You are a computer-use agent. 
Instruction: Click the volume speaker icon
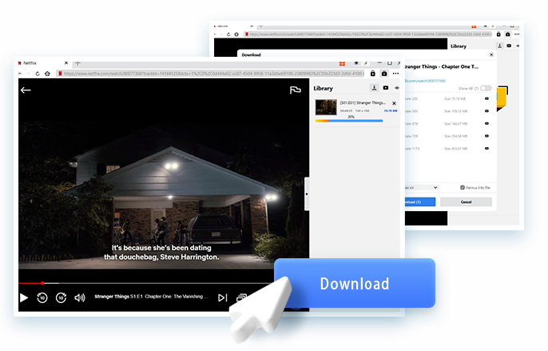tap(80, 297)
